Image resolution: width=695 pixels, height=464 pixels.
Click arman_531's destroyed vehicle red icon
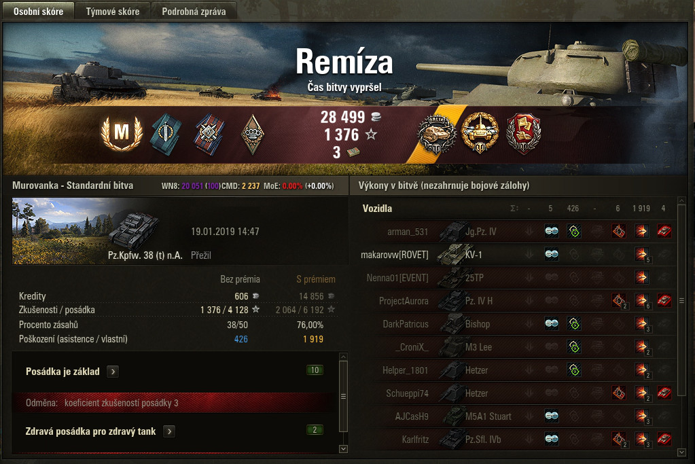coord(664,232)
